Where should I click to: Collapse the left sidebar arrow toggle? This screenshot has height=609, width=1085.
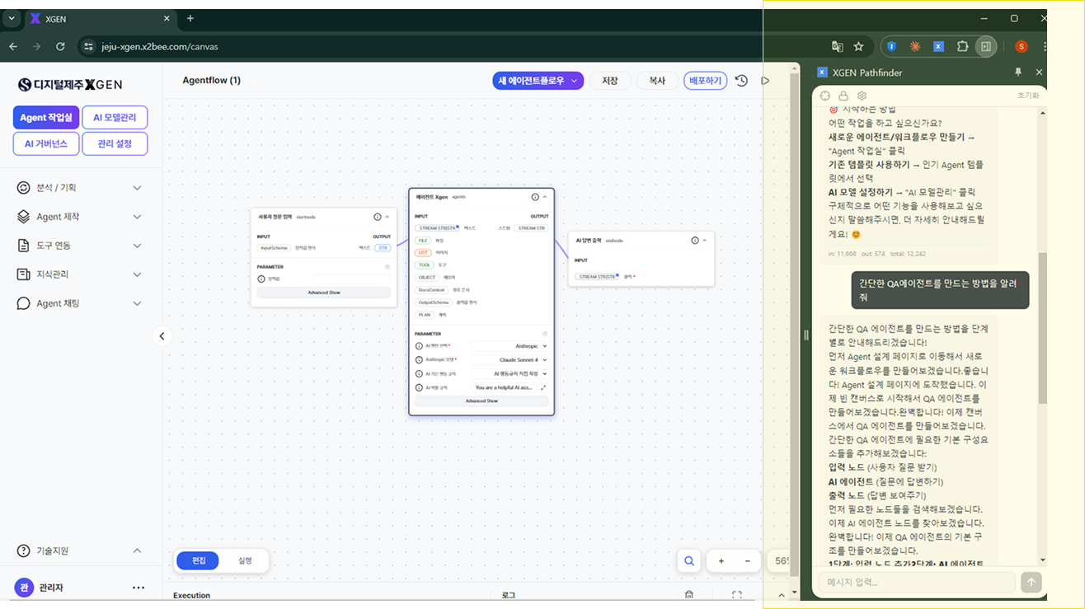click(x=162, y=336)
